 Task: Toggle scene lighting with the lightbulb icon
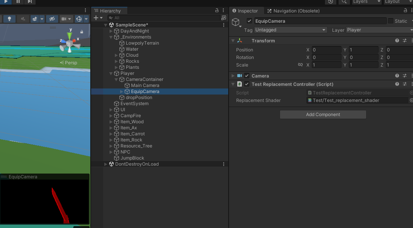(x=9, y=19)
